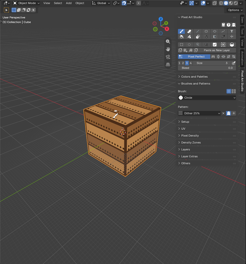Choose the magic wand selection tool

pyautogui.click(x=206, y=45)
